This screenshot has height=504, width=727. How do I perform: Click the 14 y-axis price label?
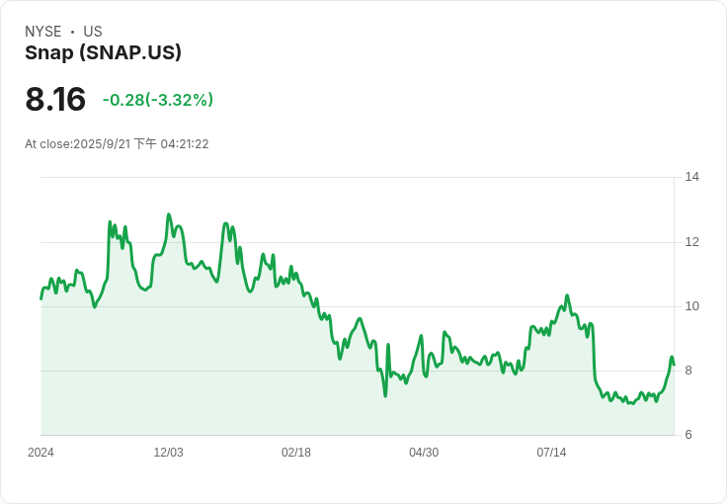point(692,177)
